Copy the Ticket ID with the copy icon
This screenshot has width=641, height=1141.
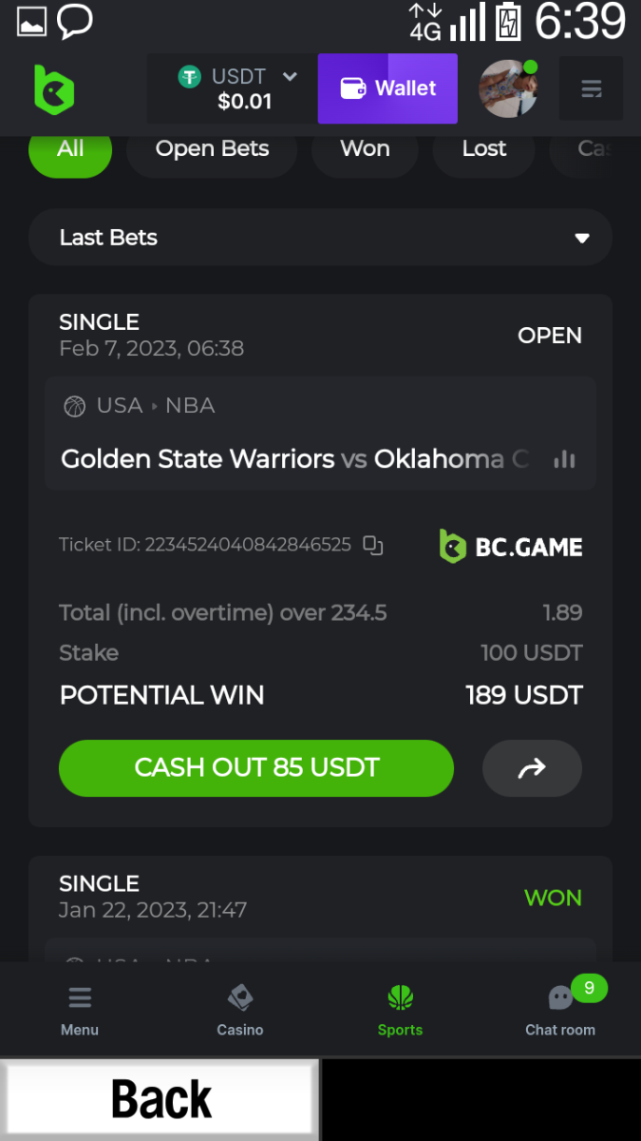[373, 546]
